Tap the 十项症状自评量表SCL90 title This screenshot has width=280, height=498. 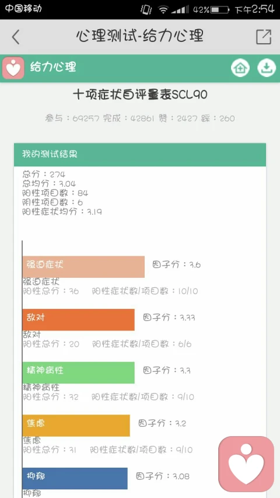pyautogui.click(x=140, y=95)
